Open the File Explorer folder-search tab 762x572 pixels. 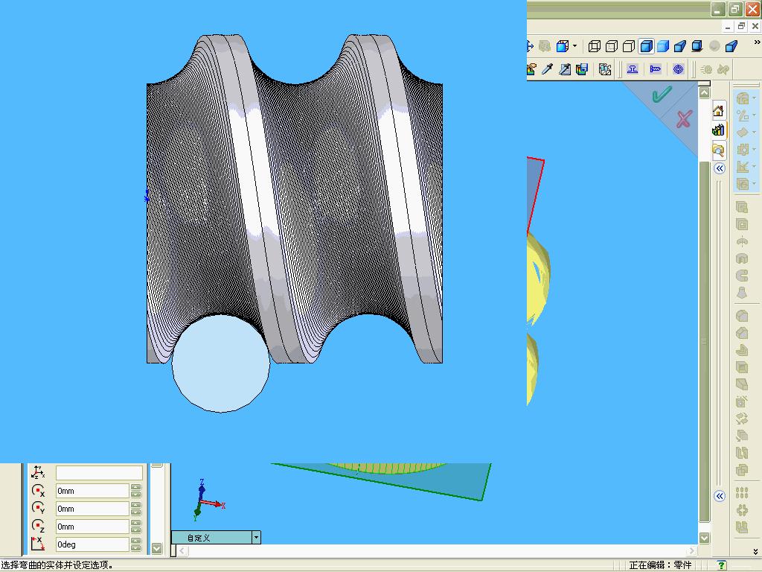click(x=718, y=149)
